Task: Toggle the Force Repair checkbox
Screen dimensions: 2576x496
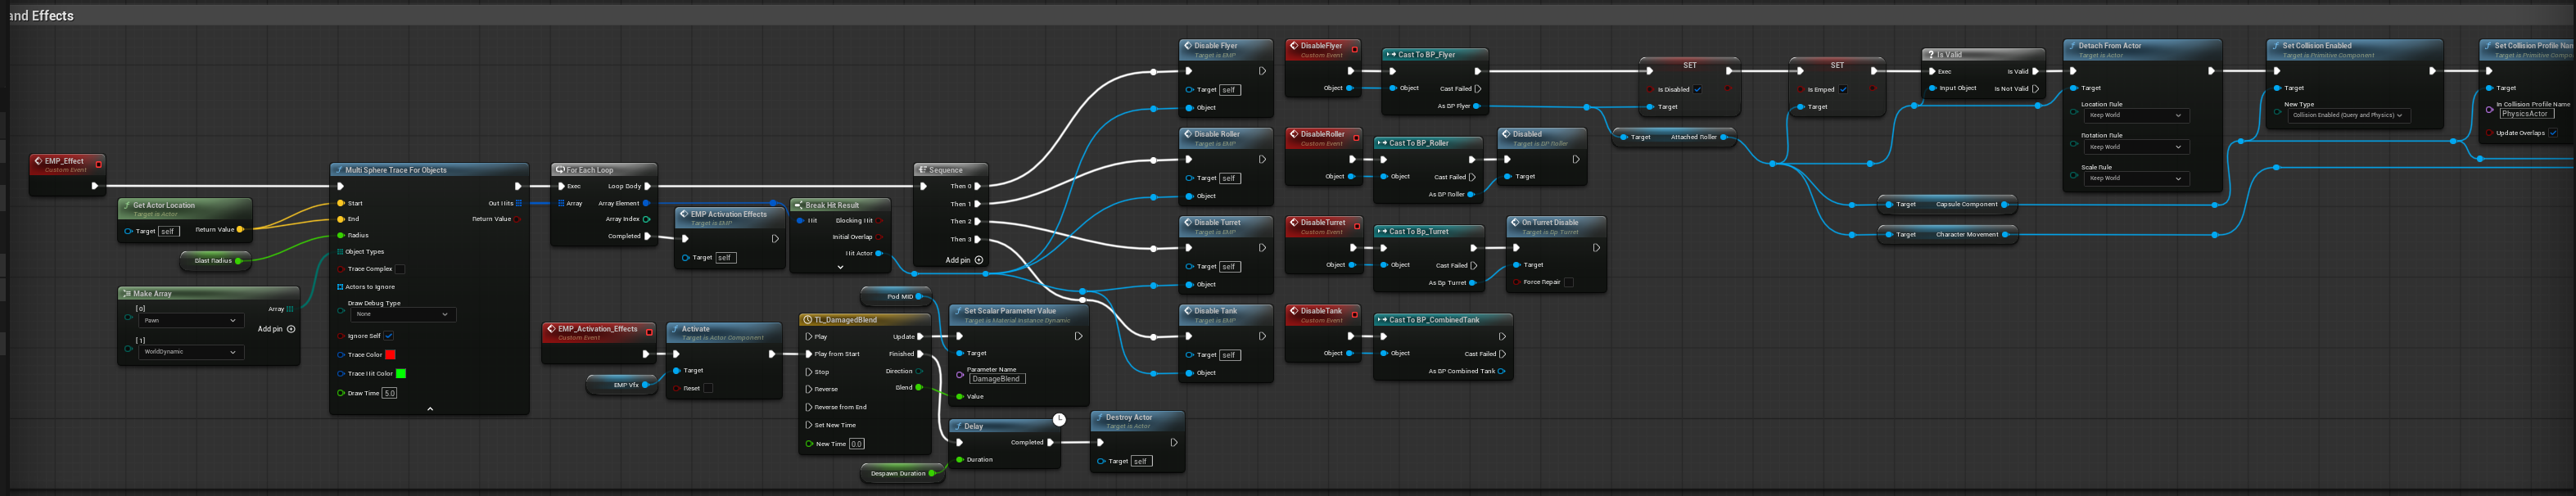Action: (x=1568, y=282)
